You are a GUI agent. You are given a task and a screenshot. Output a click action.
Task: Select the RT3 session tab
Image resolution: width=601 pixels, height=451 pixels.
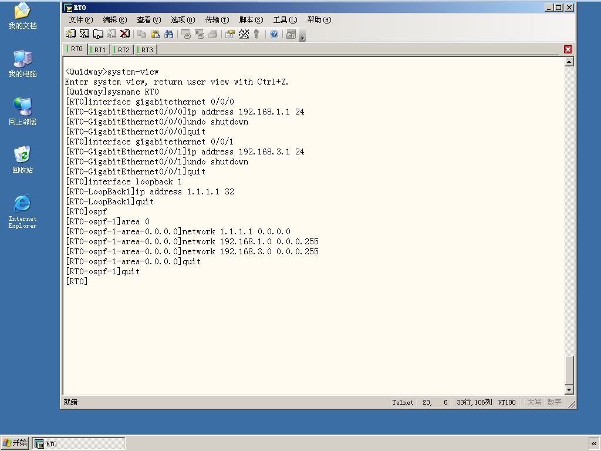click(x=146, y=50)
